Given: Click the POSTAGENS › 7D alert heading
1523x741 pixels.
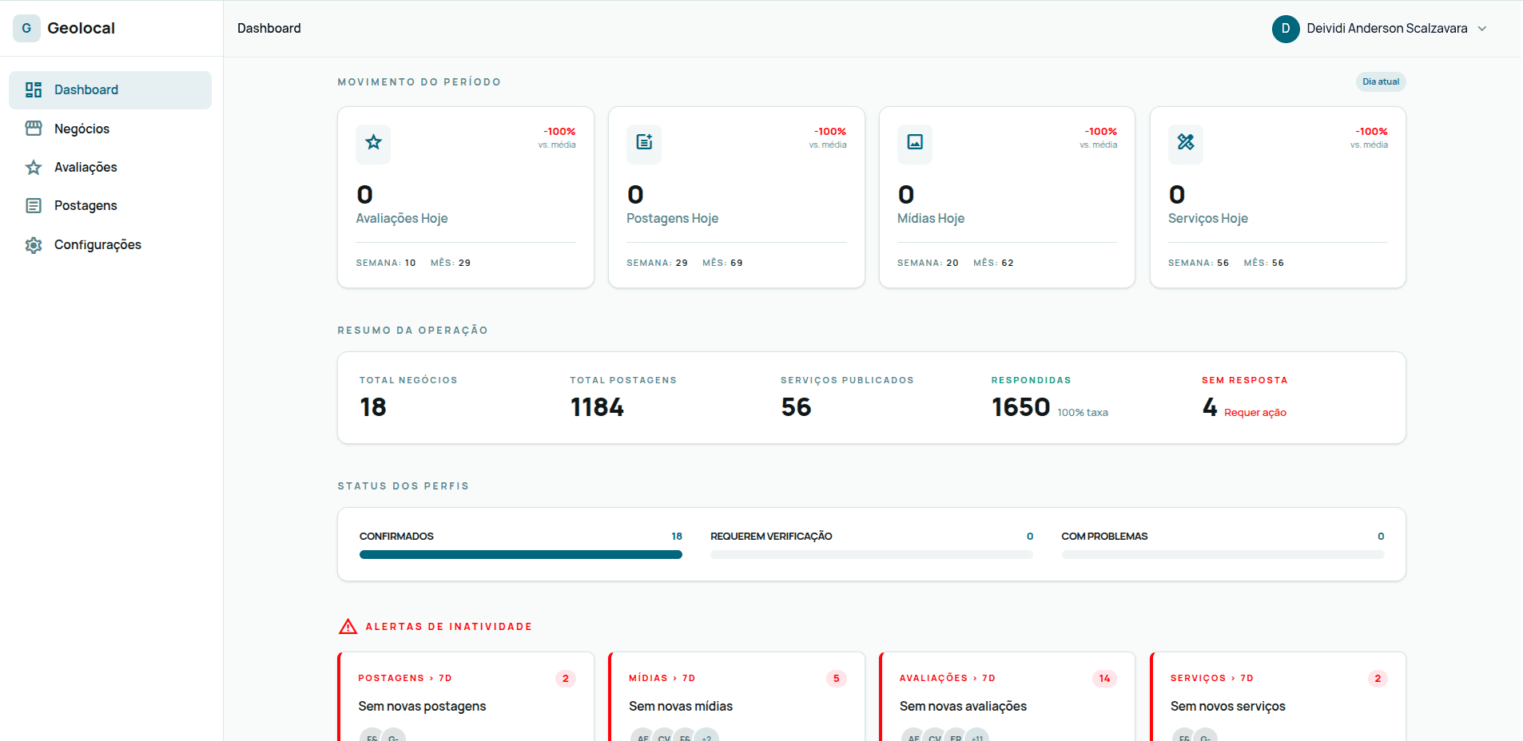Looking at the screenshot, I should click(405, 679).
